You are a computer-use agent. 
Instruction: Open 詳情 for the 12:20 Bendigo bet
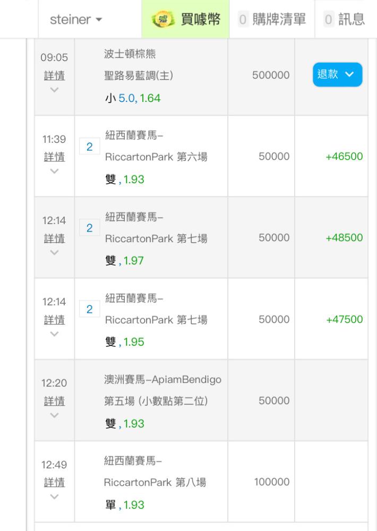pos(54,401)
